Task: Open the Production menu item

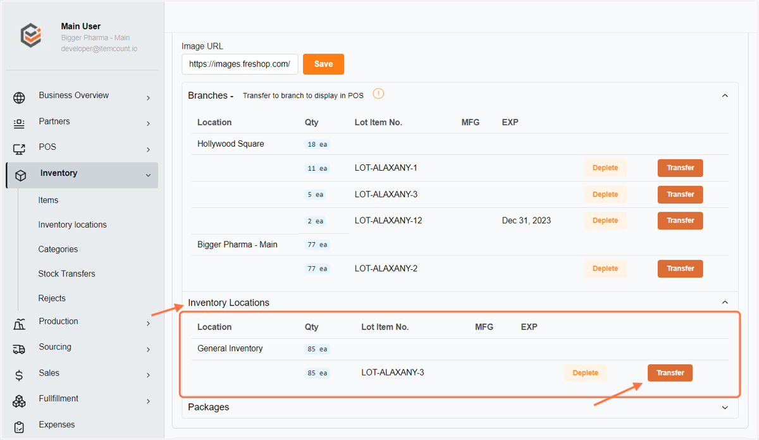Action: [x=58, y=321]
